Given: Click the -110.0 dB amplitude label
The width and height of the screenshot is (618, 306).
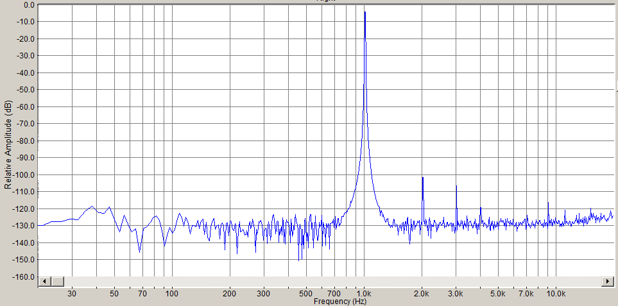Looking at the screenshot, I should 24,191.
